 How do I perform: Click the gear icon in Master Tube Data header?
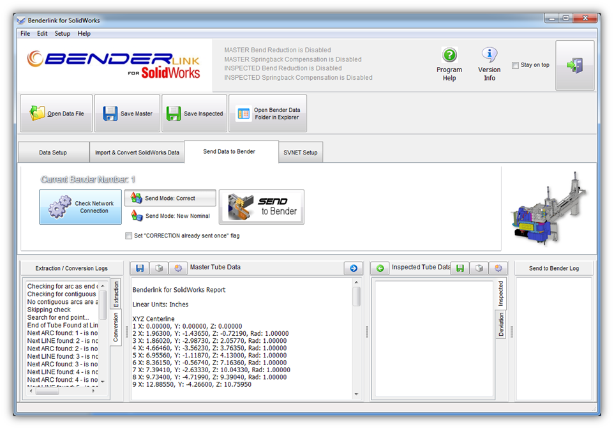(178, 268)
